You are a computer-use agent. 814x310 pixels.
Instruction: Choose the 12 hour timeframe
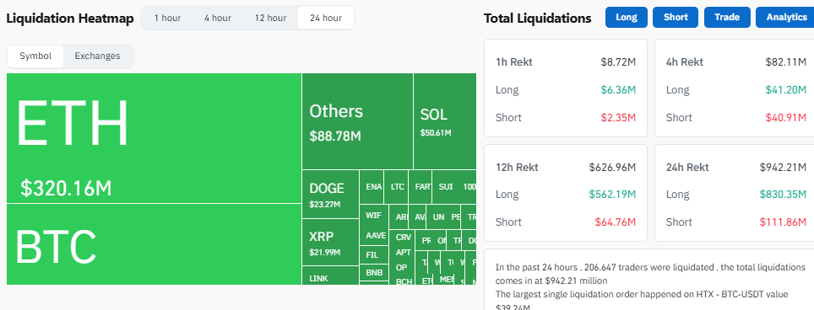[x=270, y=19]
